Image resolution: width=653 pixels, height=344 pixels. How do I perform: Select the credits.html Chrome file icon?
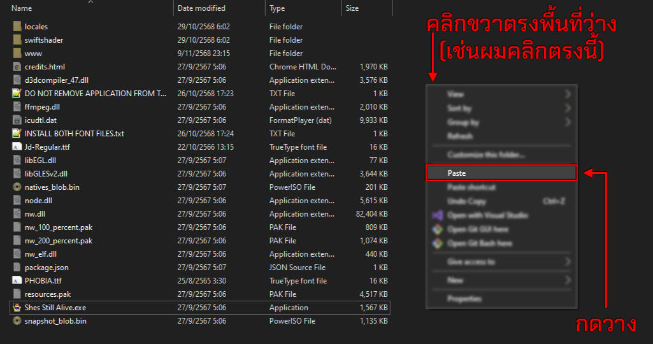pos(17,67)
